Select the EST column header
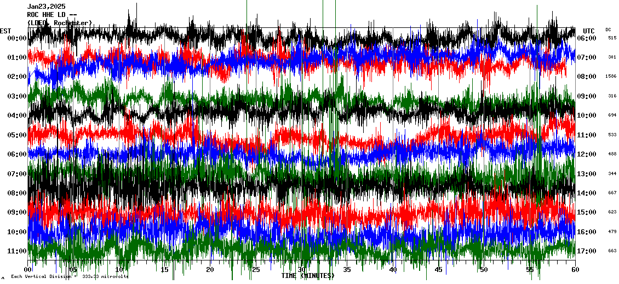 [5, 31]
